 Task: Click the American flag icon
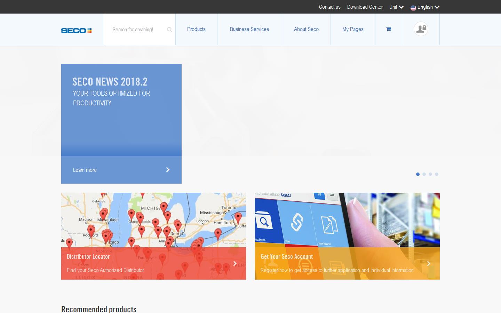413,7
